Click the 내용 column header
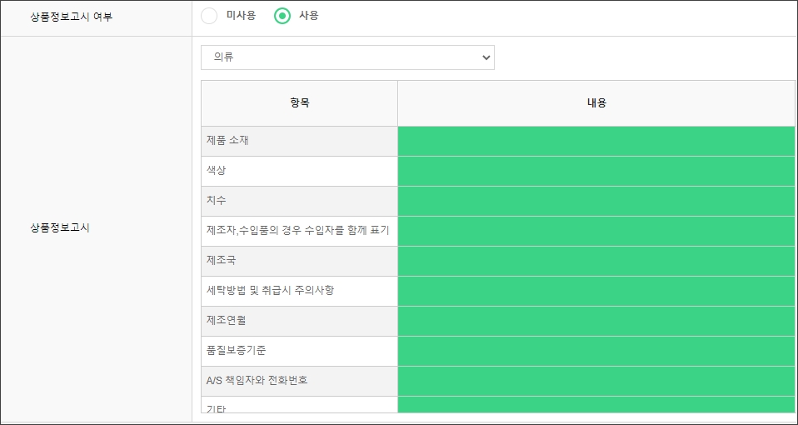798x425 pixels. [596, 103]
